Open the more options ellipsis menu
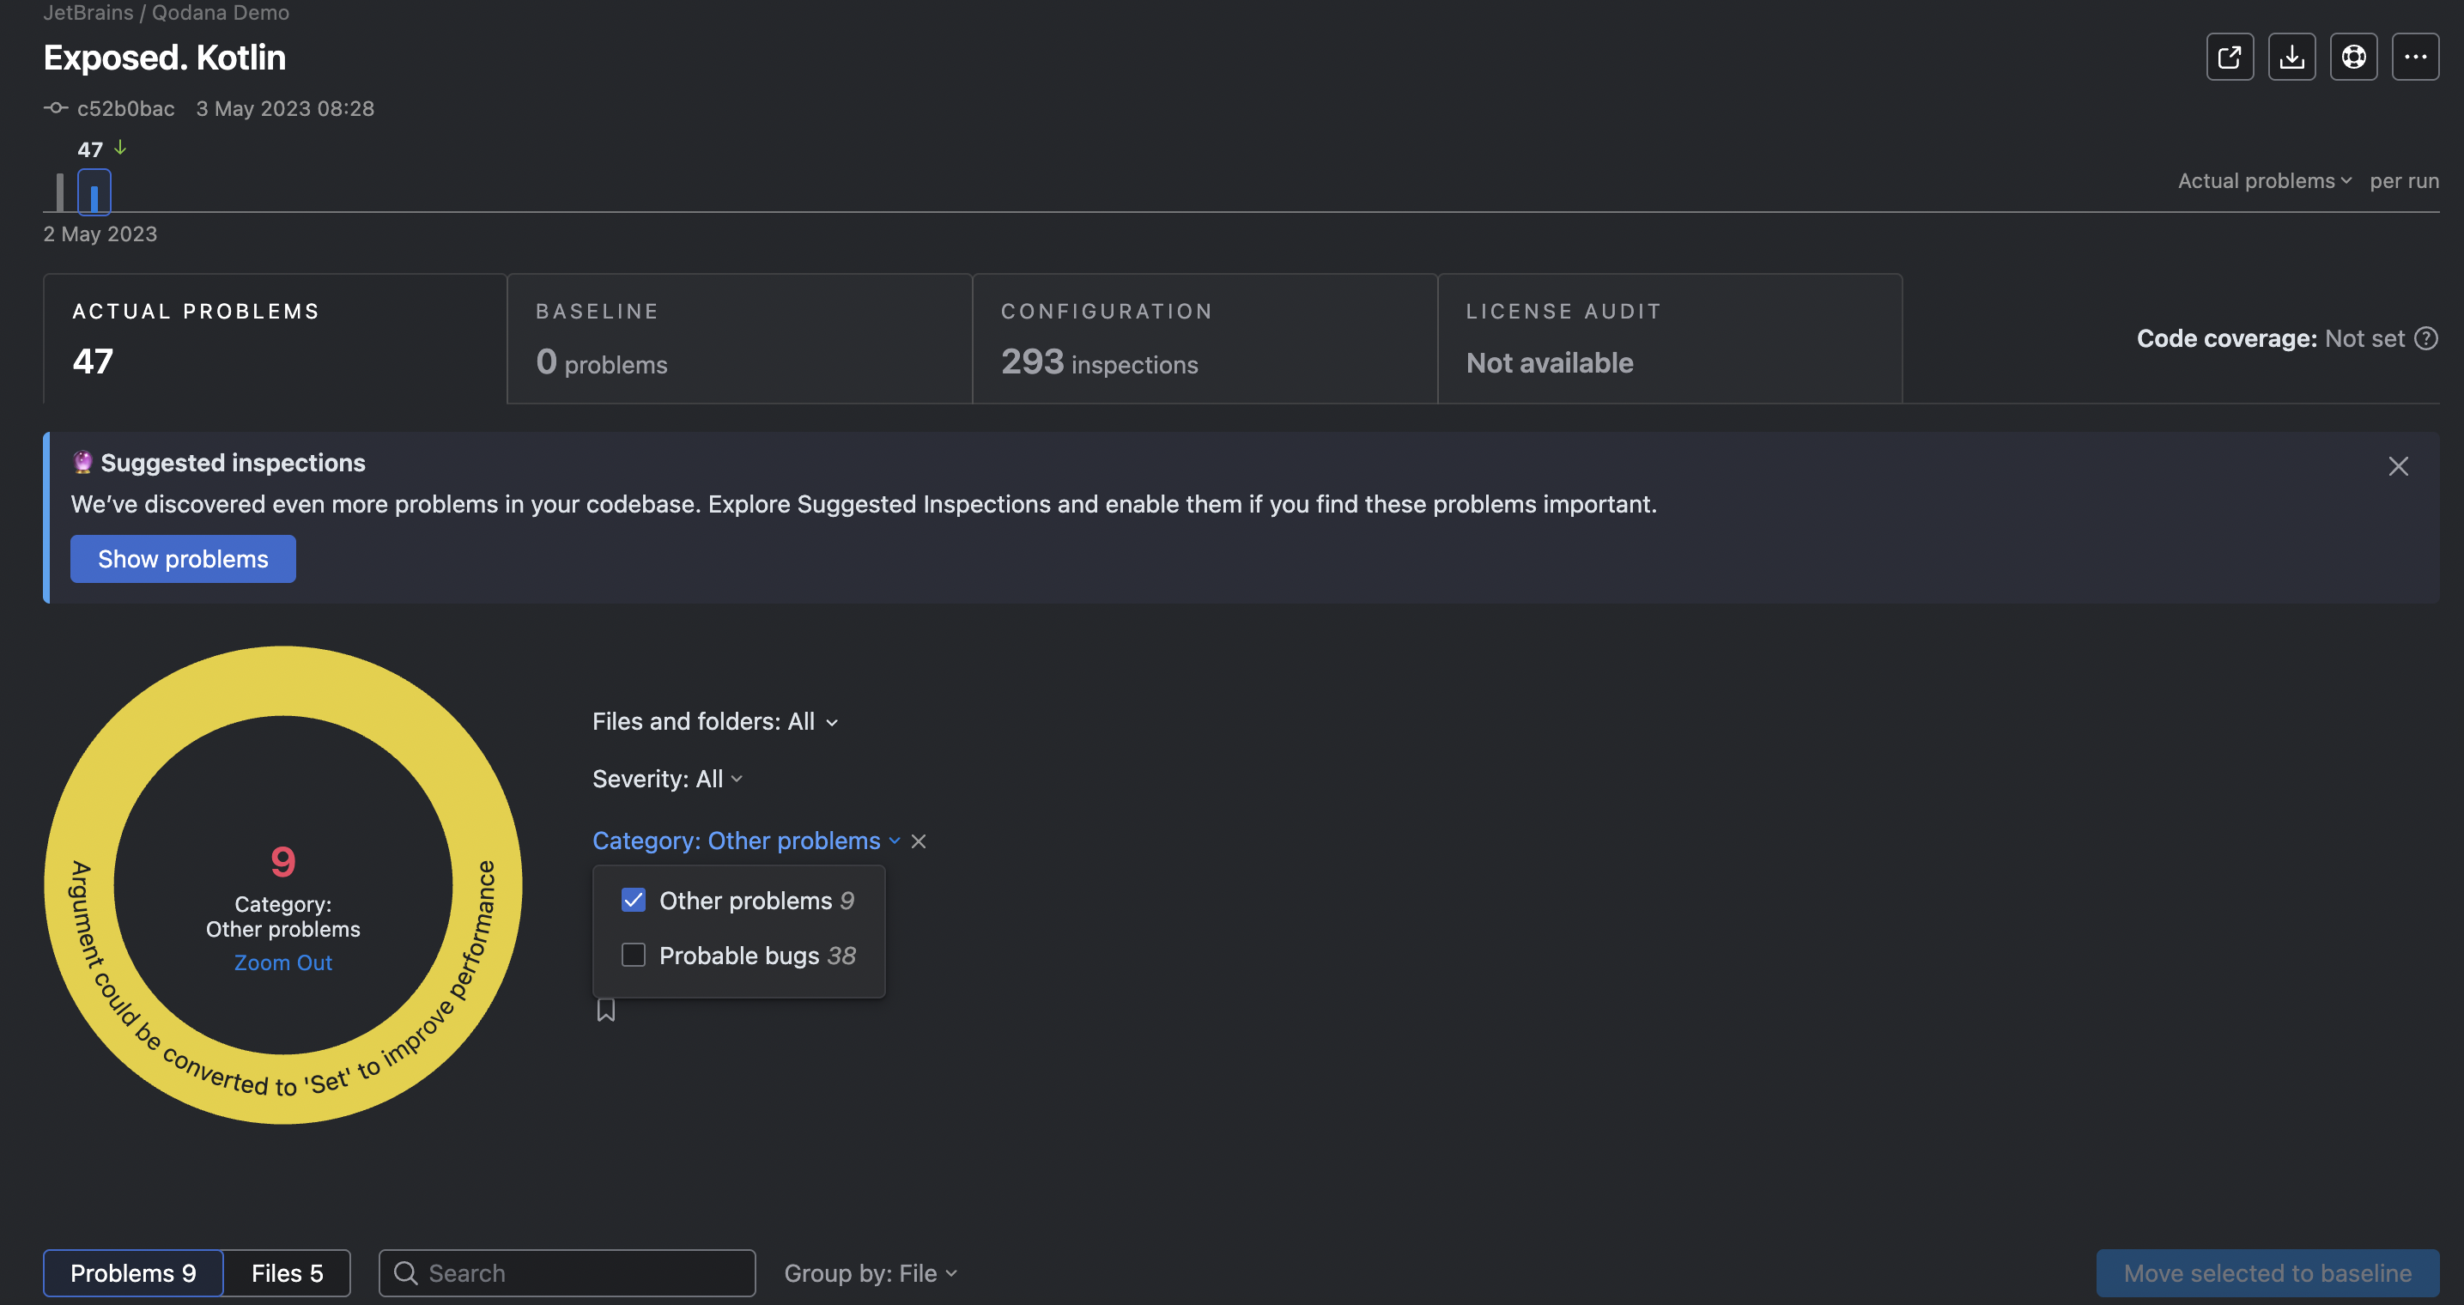The width and height of the screenshot is (2464, 1305). point(2415,57)
